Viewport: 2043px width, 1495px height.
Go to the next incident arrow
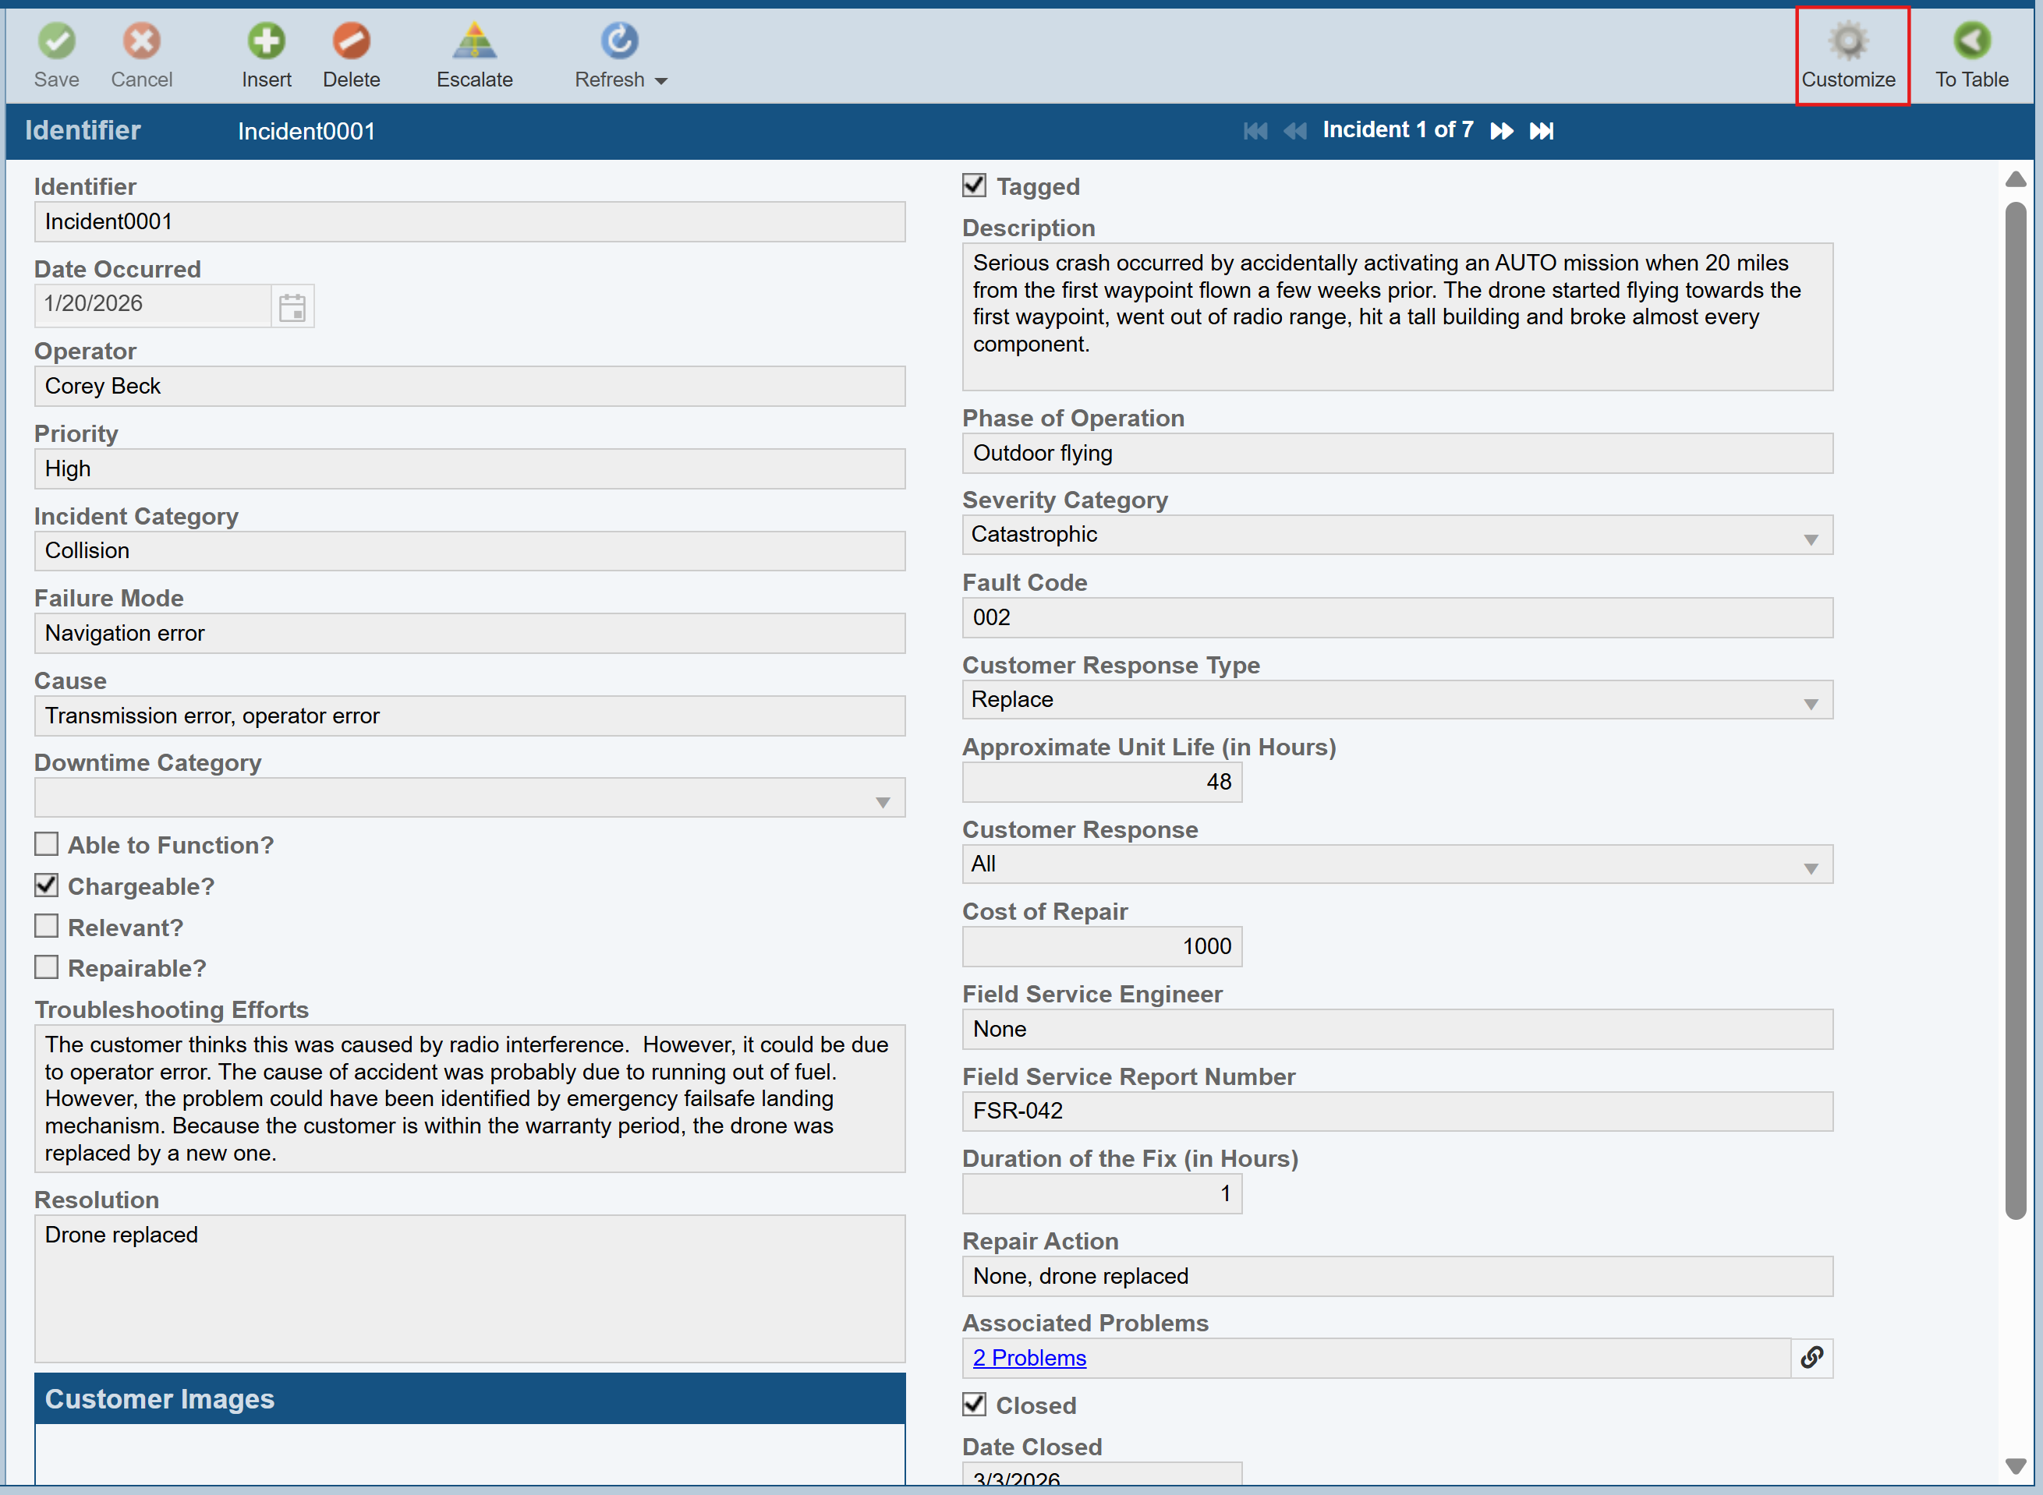[x=1501, y=131]
